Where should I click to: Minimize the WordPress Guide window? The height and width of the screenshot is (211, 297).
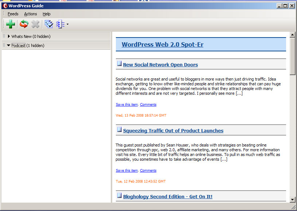pos(279,6)
